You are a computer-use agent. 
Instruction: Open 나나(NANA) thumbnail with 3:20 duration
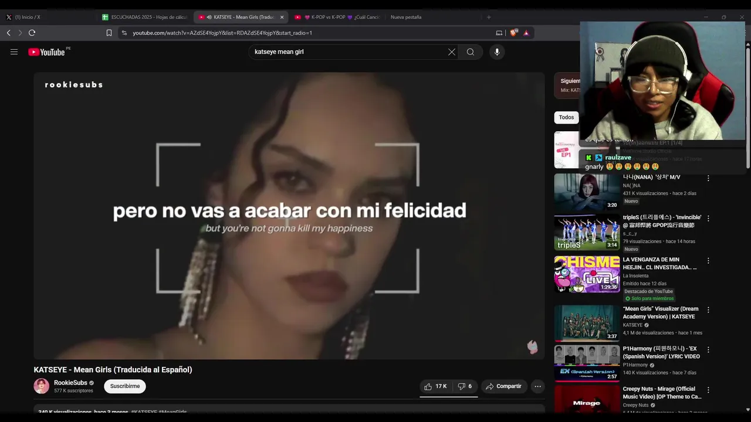point(587,192)
